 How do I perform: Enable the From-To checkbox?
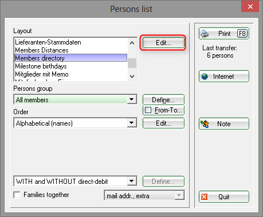pos(148,110)
